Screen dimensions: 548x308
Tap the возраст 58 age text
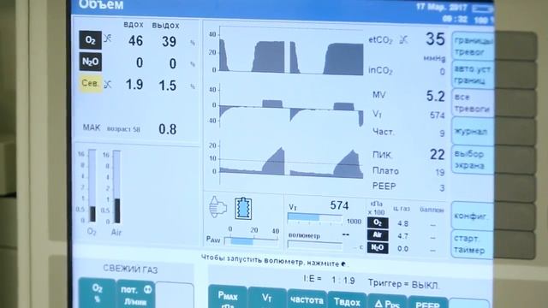pos(123,129)
